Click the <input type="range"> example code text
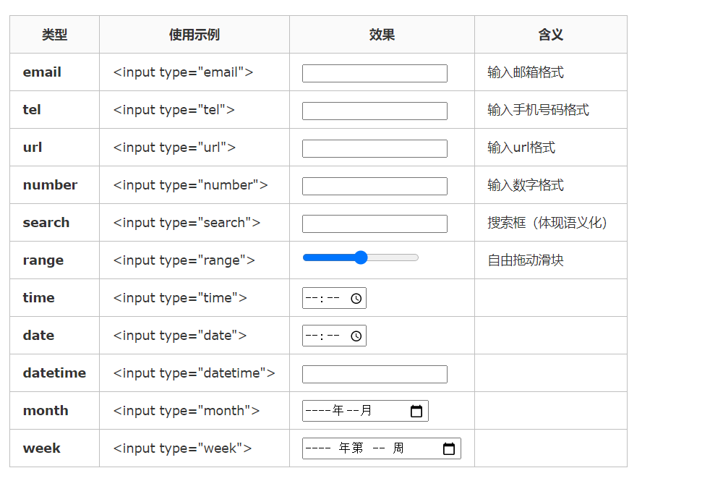This screenshot has width=723, height=481. point(184,260)
